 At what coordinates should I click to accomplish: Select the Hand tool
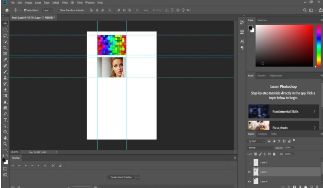click(5, 138)
